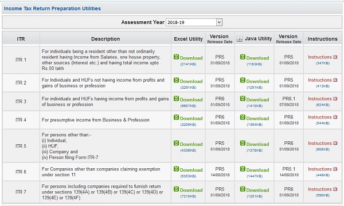Click the PDF icon beside ITR 2 Instructions
Image resolution: width=344 pixels, height=206 pixels.
click(x=335, y=80)
